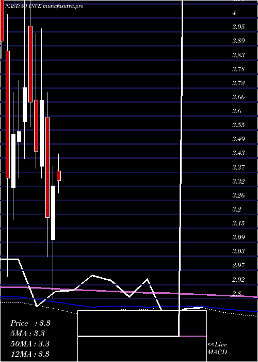
Task: Select the '3.6' price axis label
Action: click(237, 111)
